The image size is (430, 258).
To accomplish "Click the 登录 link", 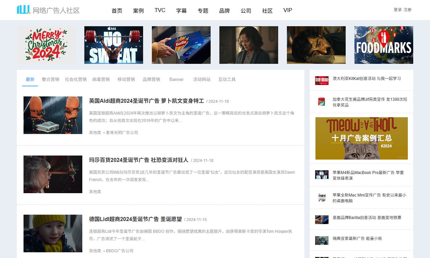I will 398,10.
